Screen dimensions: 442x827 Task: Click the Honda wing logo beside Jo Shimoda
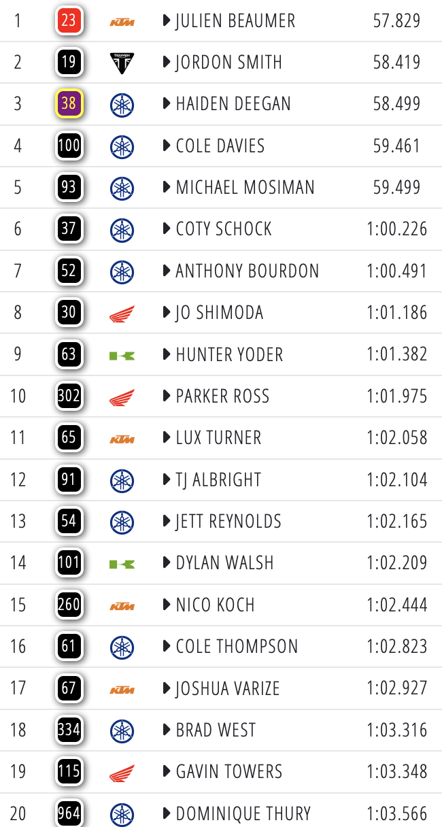122,314
